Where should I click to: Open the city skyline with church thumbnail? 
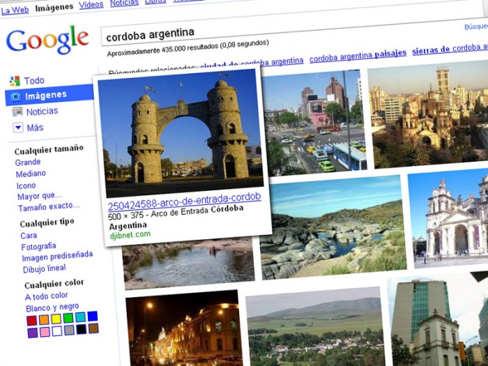428,114
